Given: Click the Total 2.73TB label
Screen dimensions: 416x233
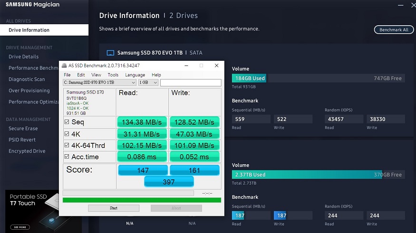Looking at the screenshot, I should [244, 183].
